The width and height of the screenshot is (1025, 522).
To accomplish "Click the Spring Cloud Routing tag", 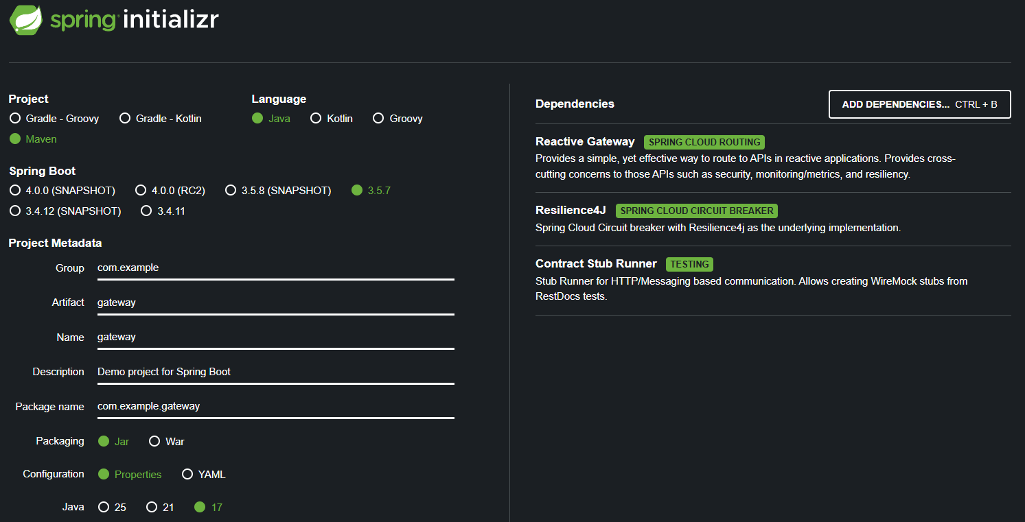I will click(704, 143).
